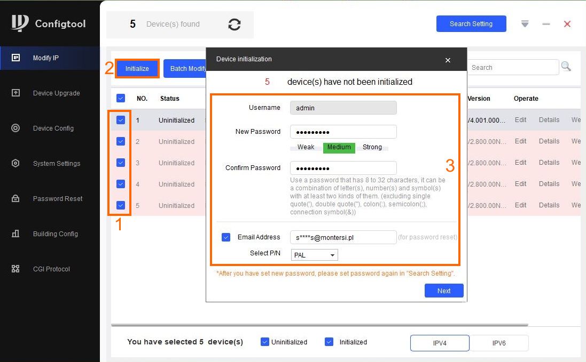Viewport: 586px width, 362px height.
Task: Open System Settings sidebar item
Action: point(56,164)
